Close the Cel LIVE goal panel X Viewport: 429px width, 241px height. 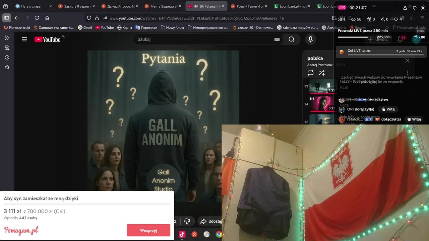pos(407,61)
